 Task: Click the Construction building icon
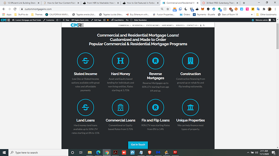click(x=190, y=61)
